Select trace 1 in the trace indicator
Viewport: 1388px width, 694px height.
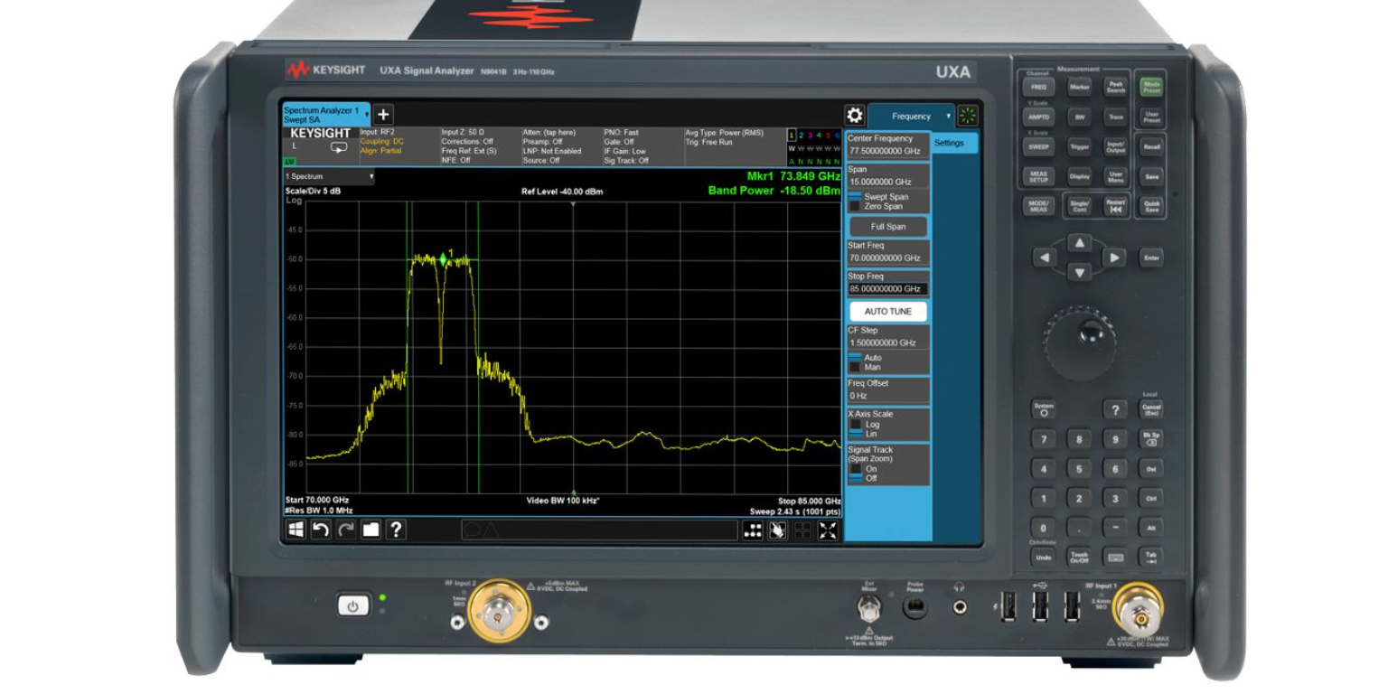click(792, 135)
